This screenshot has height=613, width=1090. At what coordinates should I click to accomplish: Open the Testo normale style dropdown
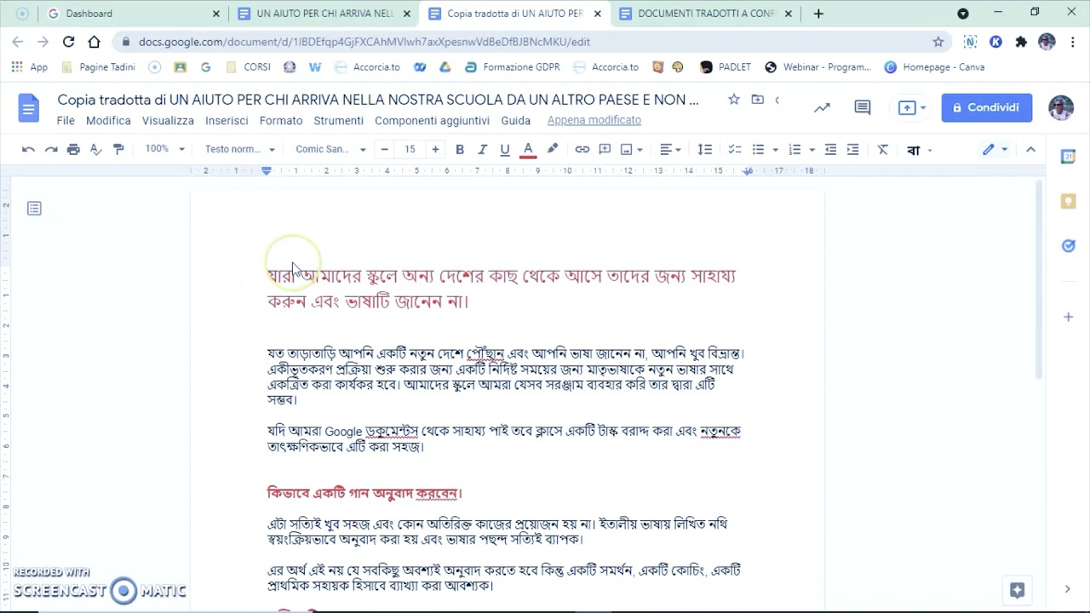point(239,149)
